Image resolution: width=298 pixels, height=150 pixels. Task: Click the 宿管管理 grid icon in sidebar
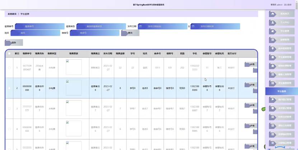pyautogui.click(x=273, y=40)
